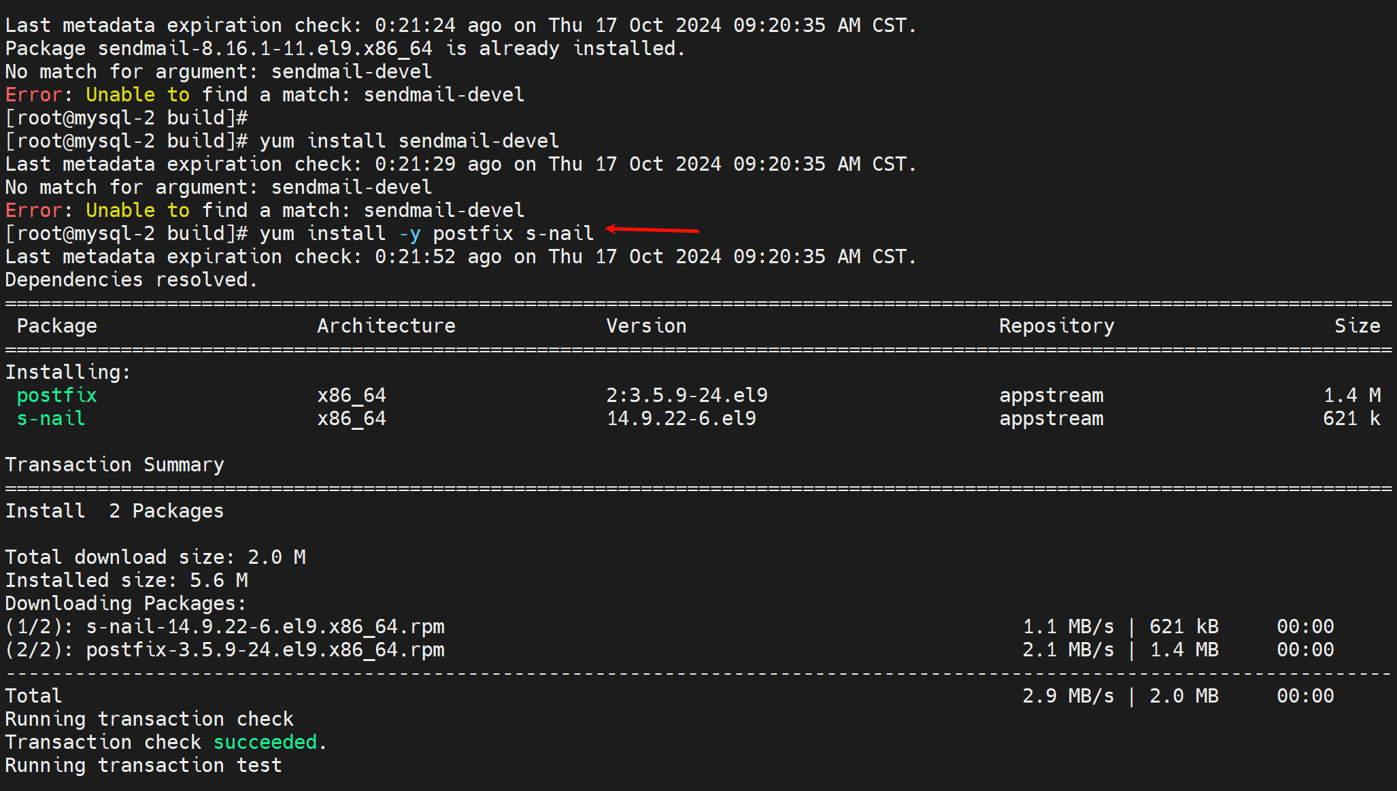Image resolution: width=1397 pixels, height=791 pixels.
Task: Click the 'Installed size: 5.6 M' line
Action: pyautogui.click(x=127, y=580)
